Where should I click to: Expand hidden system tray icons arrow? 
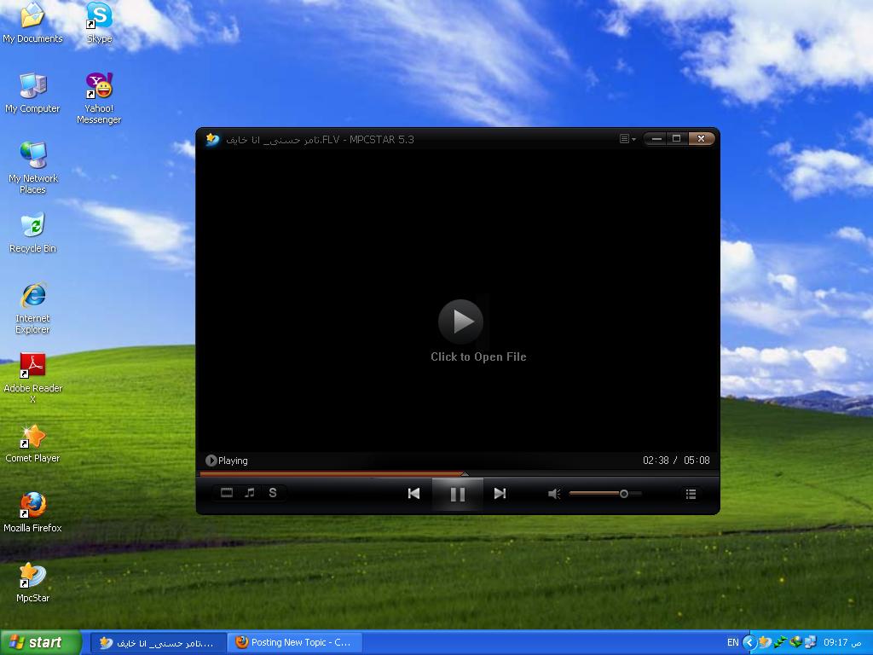click(749, 643)
